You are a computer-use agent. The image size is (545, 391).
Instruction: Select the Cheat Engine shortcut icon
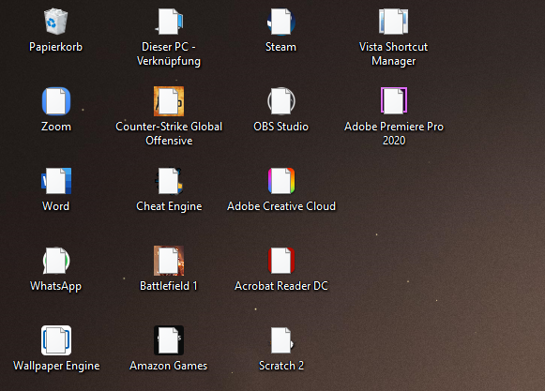(x=169, y=181)
